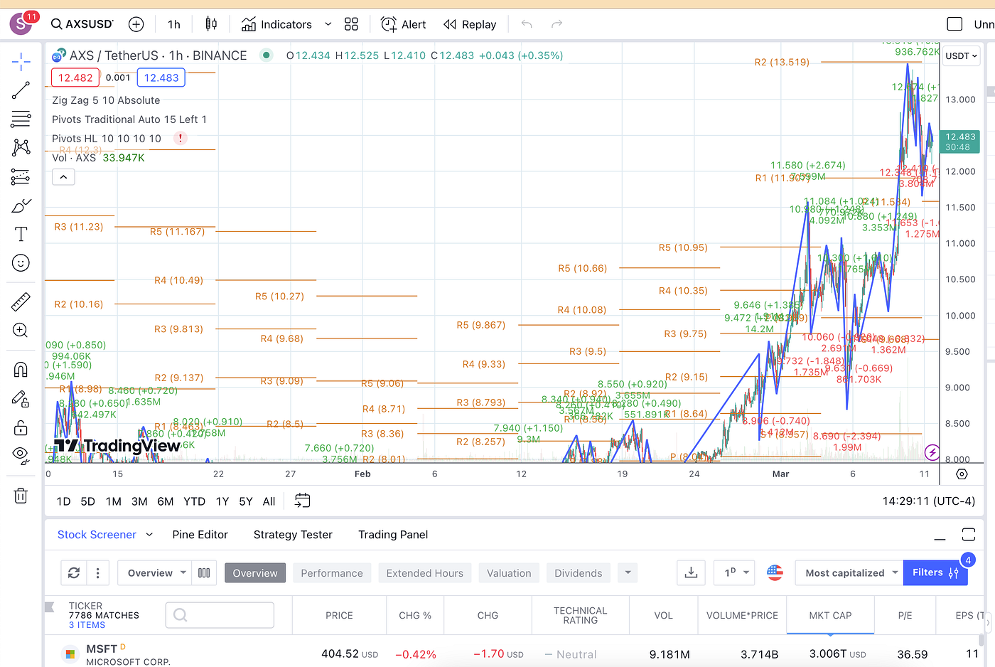Open the Overview column set dropdown

point(154,572)
